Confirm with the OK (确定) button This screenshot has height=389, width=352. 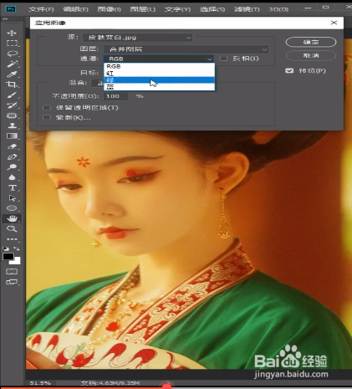[x=311, y=42]
